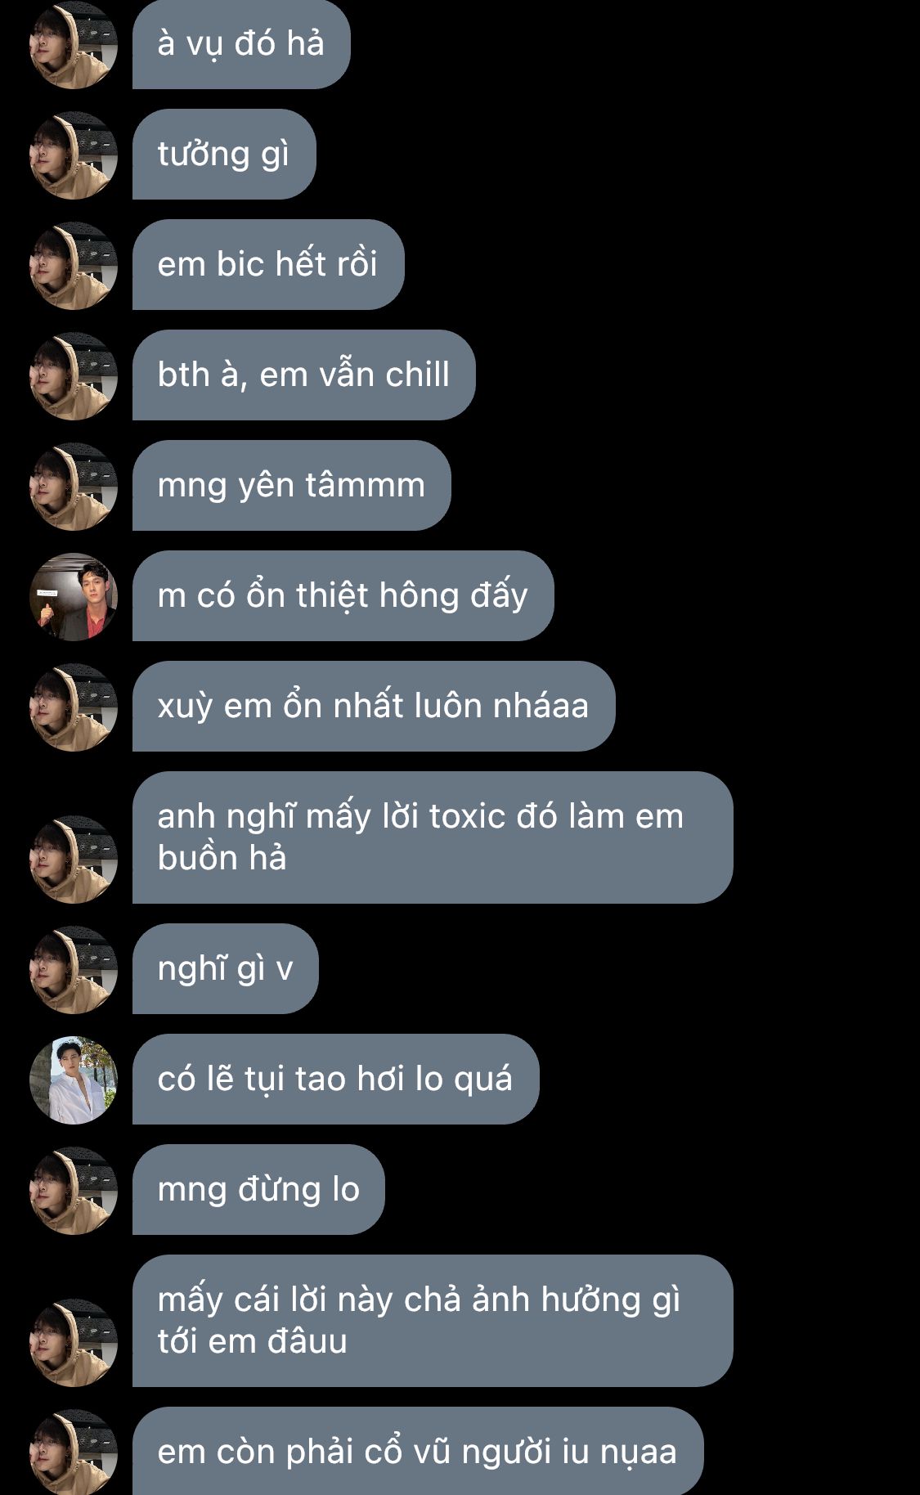Open avatar next to "em bic hết rồi"

coord(74,266)
